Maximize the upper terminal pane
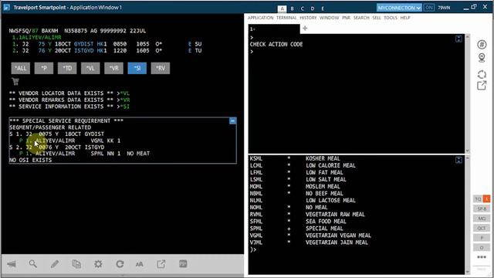The image size is (494, 278). pos(458,39)
